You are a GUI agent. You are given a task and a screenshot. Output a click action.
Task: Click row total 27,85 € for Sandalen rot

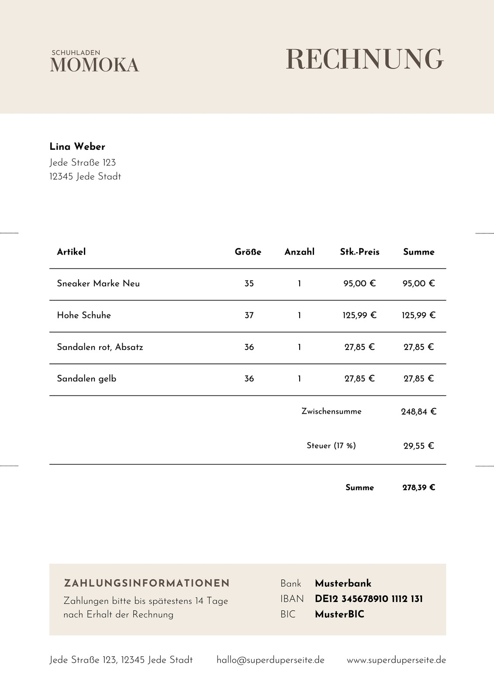[x=418, y=347]
